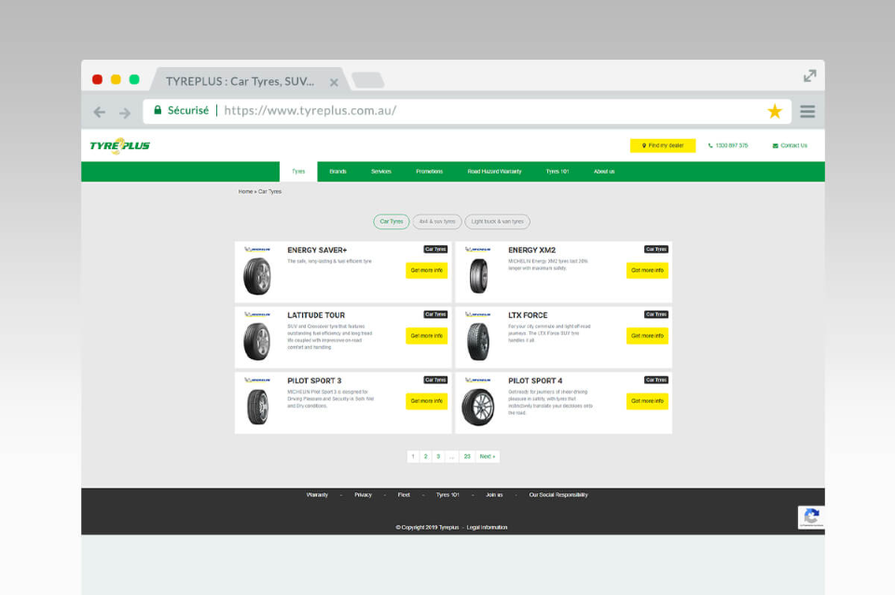Open the Join us footer link
The height and width of the screenshot is (595, 895).
(x=494, y=495)
